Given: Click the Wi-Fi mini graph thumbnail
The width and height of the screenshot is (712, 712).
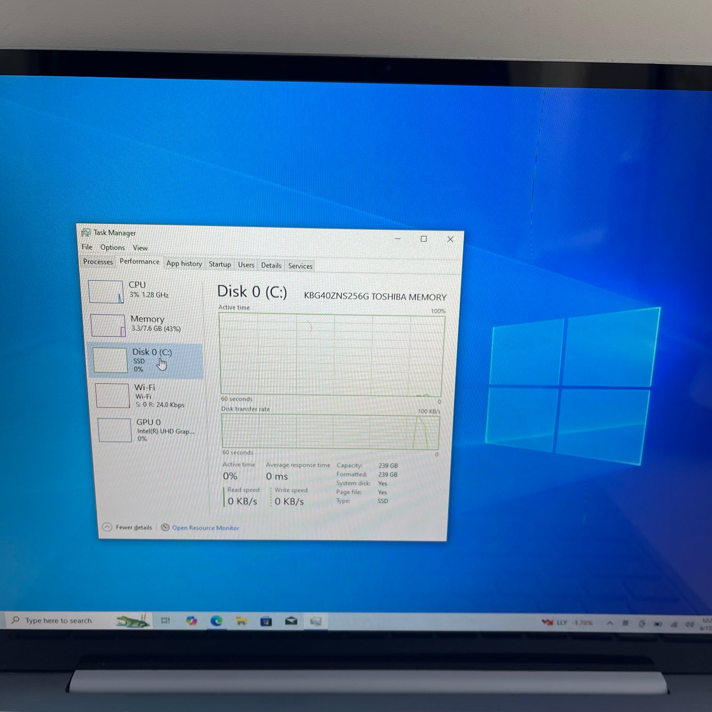Looking at the screenshot, I should click(112, 396).
